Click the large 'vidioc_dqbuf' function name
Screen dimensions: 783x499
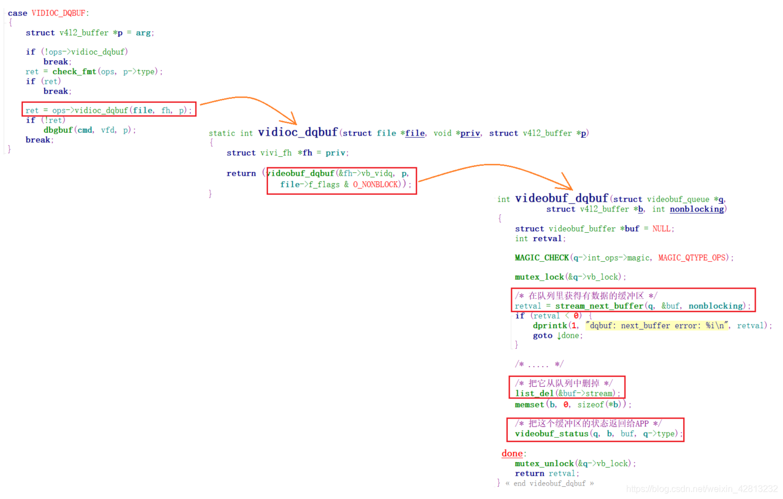[x=298, y=132]
